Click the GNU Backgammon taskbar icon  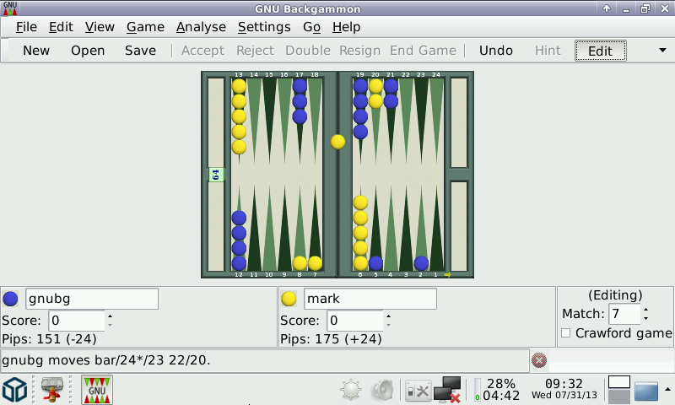click(x=97, y=390)
